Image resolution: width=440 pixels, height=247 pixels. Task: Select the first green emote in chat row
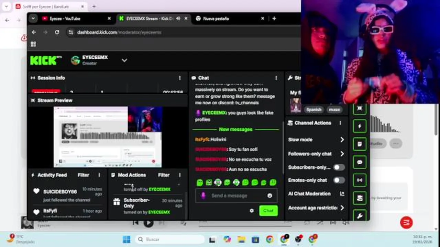click(x=200, y=183)
